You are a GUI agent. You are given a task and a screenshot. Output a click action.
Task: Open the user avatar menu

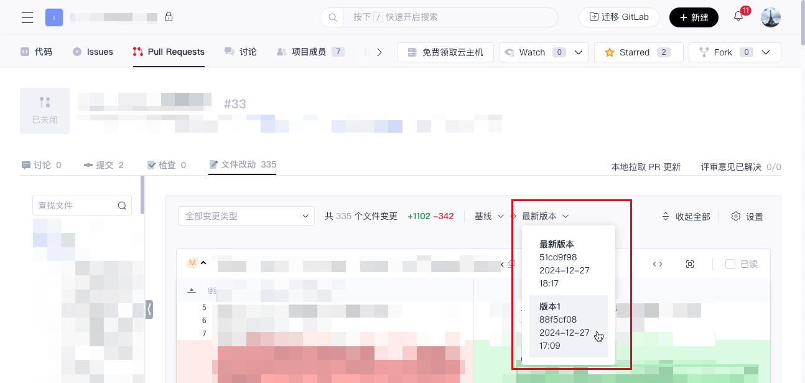click(771, 17)
